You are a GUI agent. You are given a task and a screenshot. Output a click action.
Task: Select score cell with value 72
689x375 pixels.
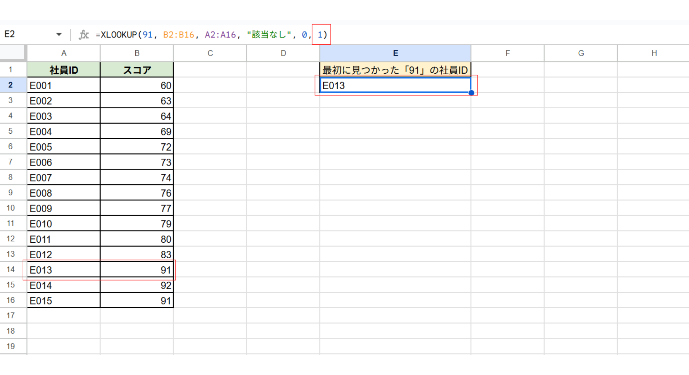[137, 147]
